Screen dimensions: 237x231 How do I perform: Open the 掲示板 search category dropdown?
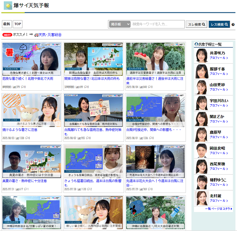(120, 24)
